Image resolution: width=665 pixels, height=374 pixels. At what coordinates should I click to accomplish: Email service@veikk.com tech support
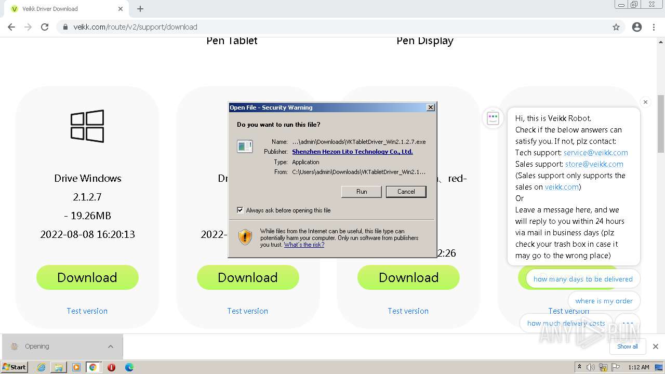(x=596, y=153)
